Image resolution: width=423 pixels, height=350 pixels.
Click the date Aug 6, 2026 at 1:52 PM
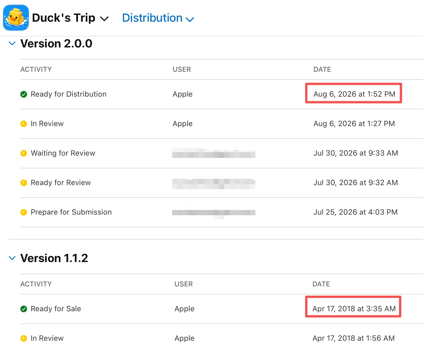point(354,94)
